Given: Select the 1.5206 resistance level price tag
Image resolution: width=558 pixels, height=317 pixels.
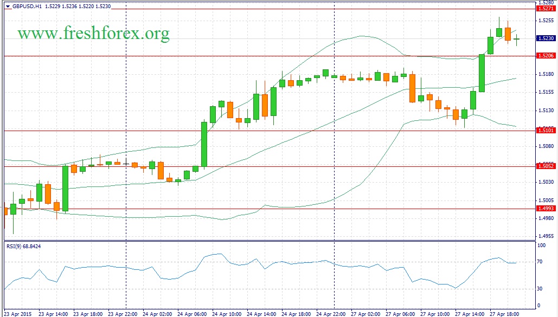Looking at the screenshot, I should click(545, 56).
